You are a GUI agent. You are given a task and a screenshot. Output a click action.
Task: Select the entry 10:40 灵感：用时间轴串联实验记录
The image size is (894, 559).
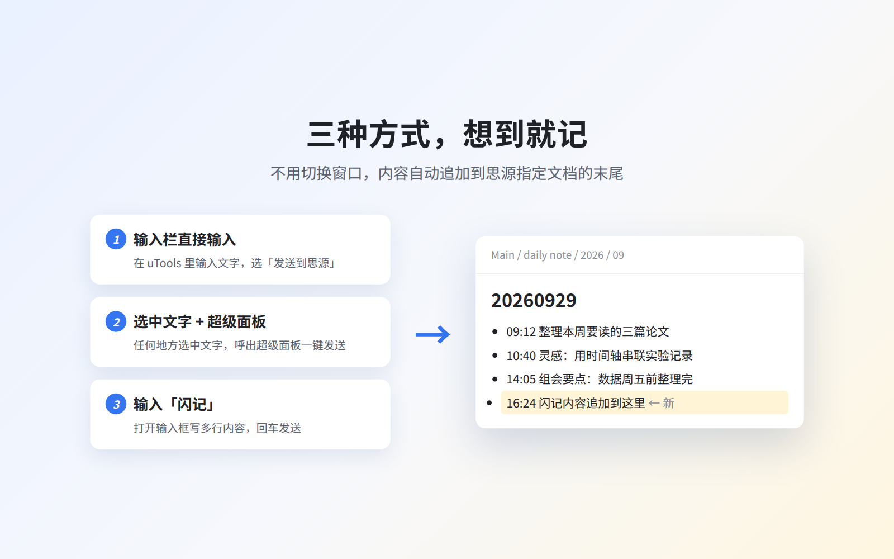(600, 356)
